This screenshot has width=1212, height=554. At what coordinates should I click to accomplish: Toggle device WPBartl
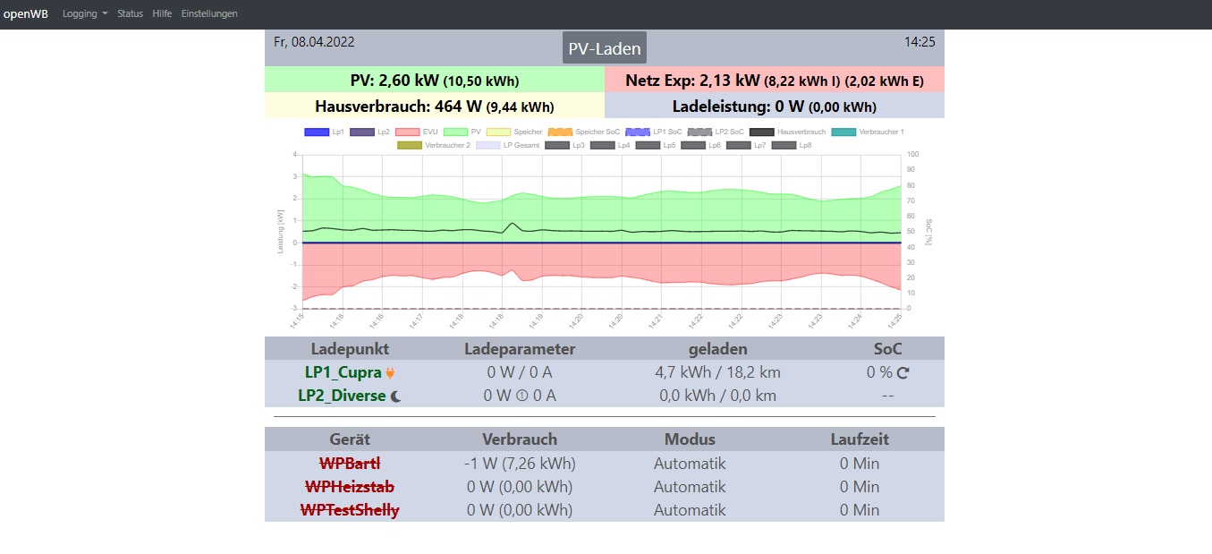[350, 464]
